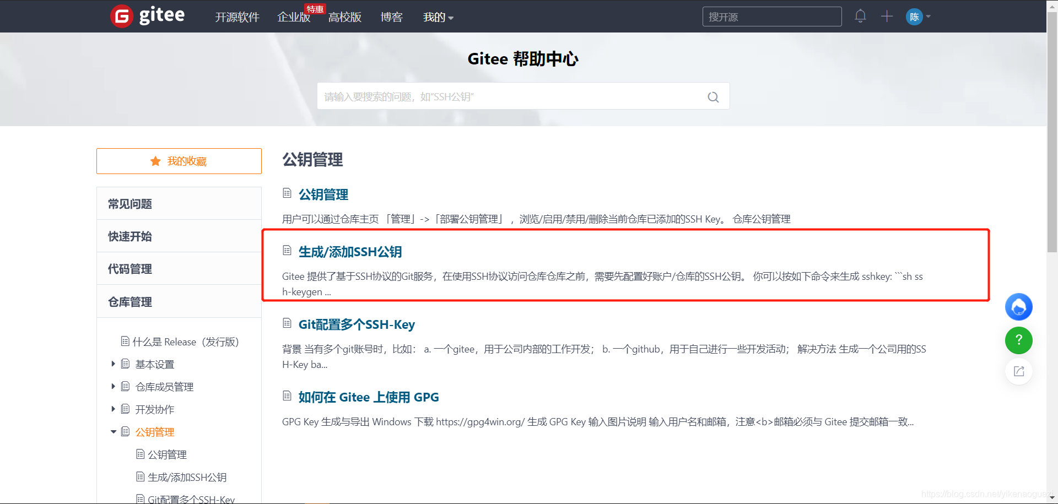Click the green question mark help button
1058x504 pixels.
click(1018, 340)
